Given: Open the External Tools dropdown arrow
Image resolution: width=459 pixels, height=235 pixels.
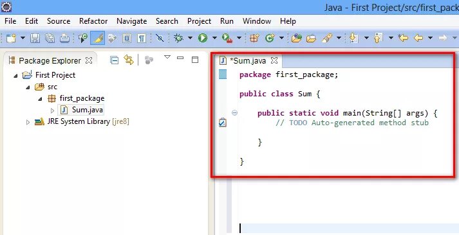Looking at the screenshot, I should tap(239, 39).
